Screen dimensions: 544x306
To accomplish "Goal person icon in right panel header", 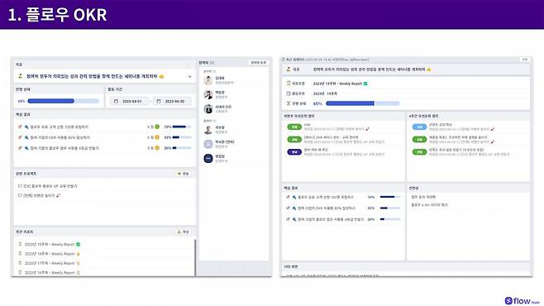I will coord(289,69).
